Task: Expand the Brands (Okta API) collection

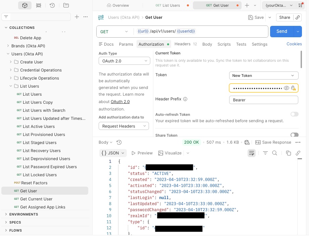Action: [x=8, y=46]
